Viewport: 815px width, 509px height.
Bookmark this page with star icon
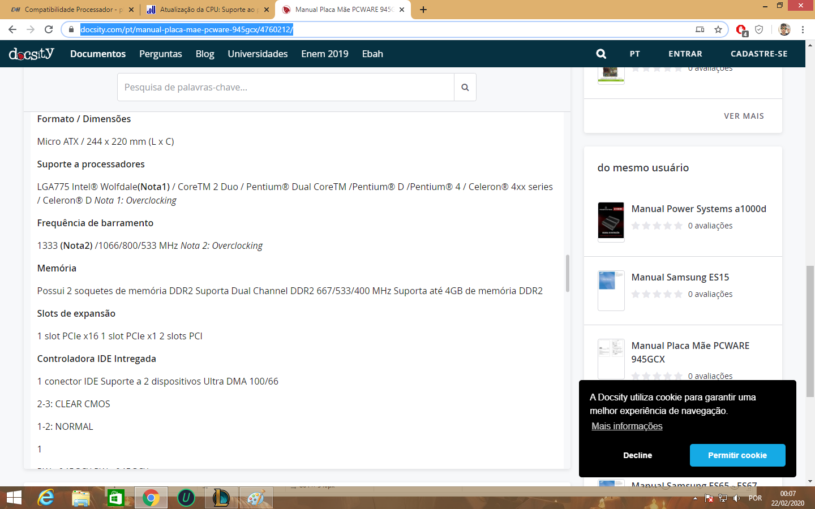[x=718, y=29]
